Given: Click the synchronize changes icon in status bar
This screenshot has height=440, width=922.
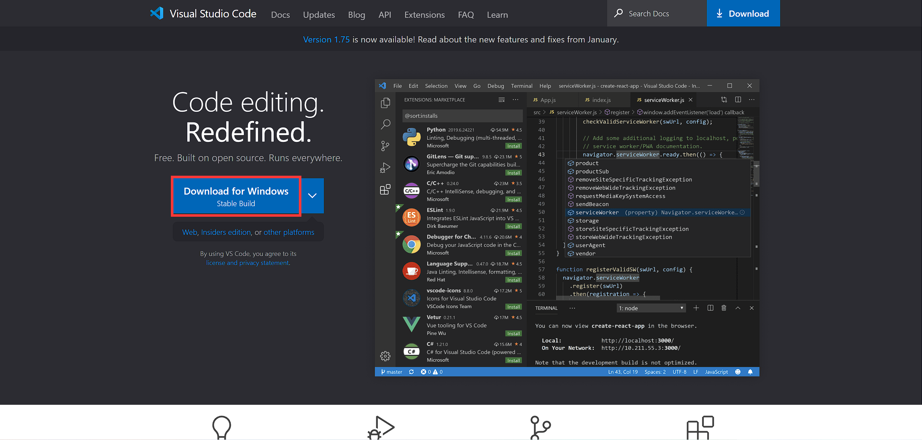Looking at the screenshot, I should coord(411,372).
